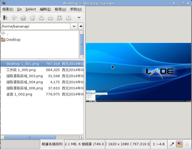Toggle the pixel picker icon in status bar
Screen dimensions: 192x150
point(172,144)
